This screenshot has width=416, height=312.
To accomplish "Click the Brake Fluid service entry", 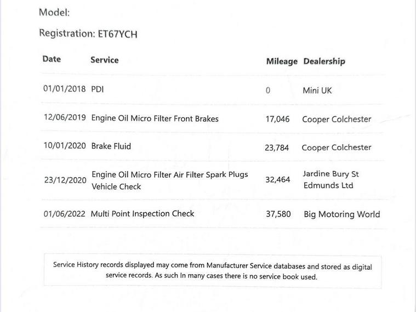I will (x=111, y=146).
